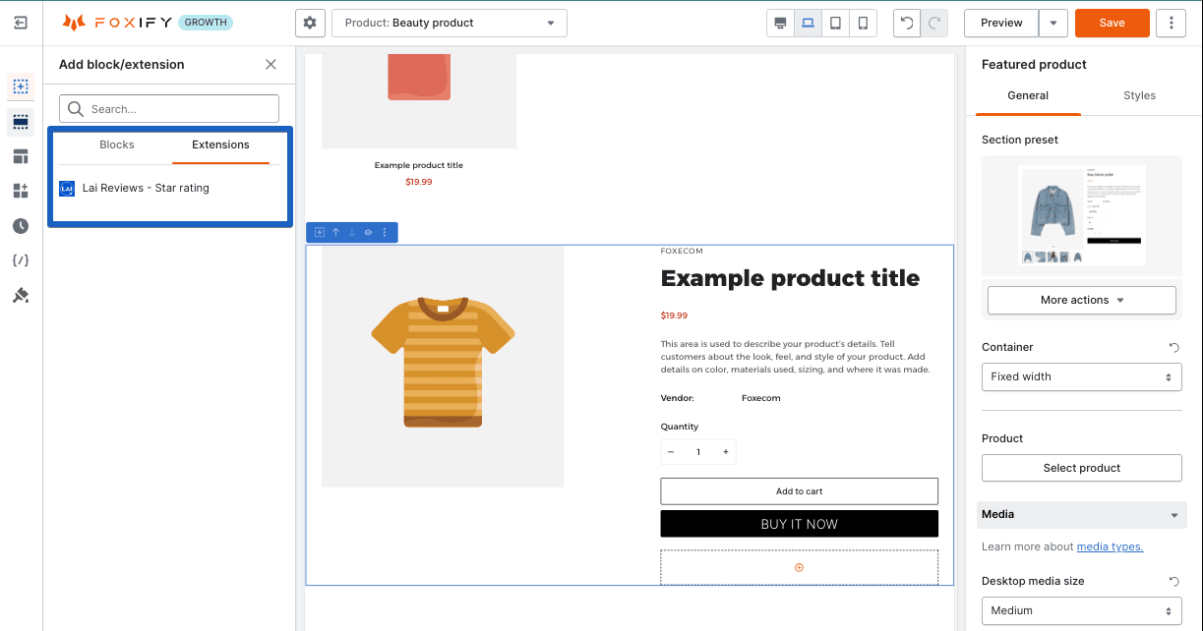Focus the block search field
Screen dimensions: 1203x631
[x=169, y=108]
